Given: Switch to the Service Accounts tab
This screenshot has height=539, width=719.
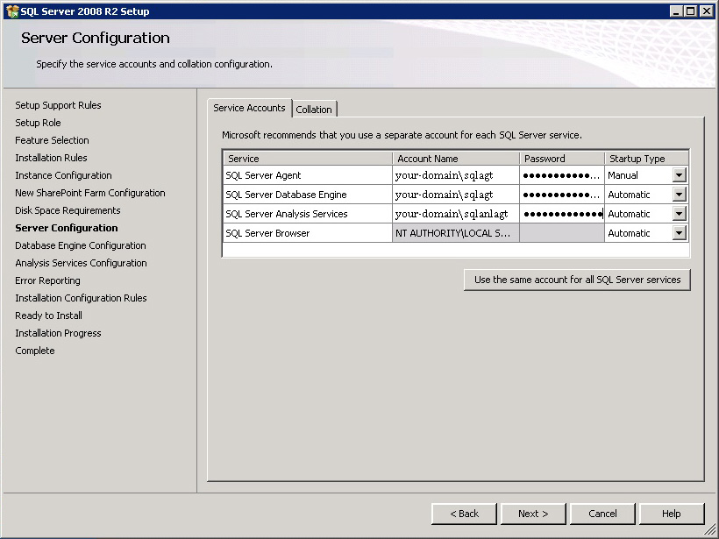Looking at the screenshot, I should click(x=249, y=108).
